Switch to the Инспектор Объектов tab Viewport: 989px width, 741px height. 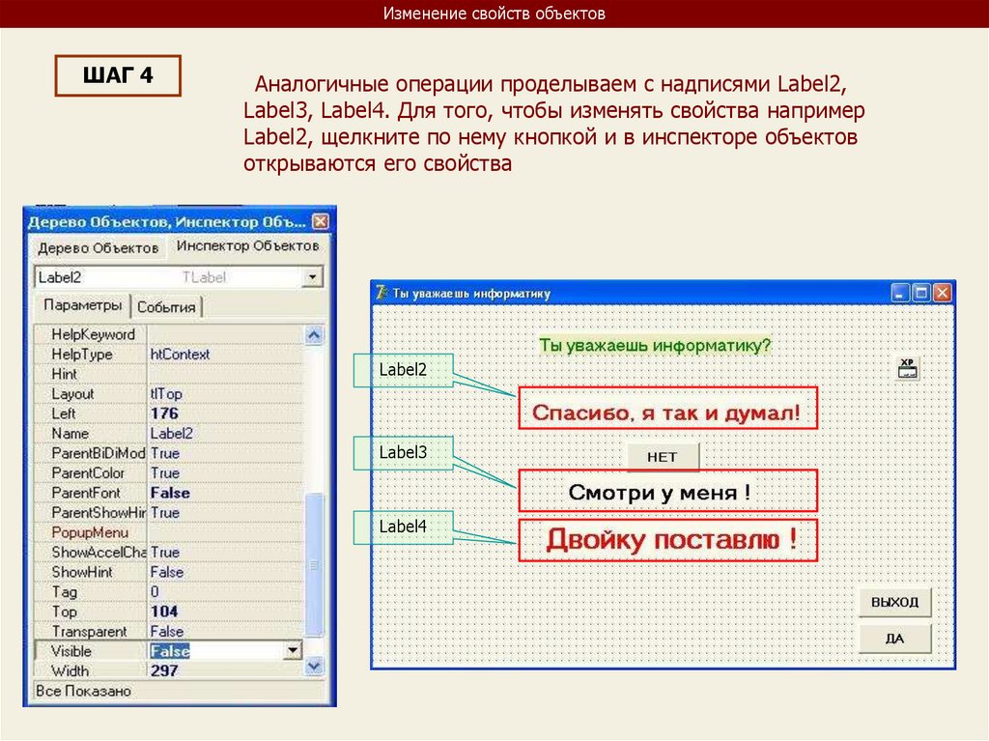click(x=247, y=245)
